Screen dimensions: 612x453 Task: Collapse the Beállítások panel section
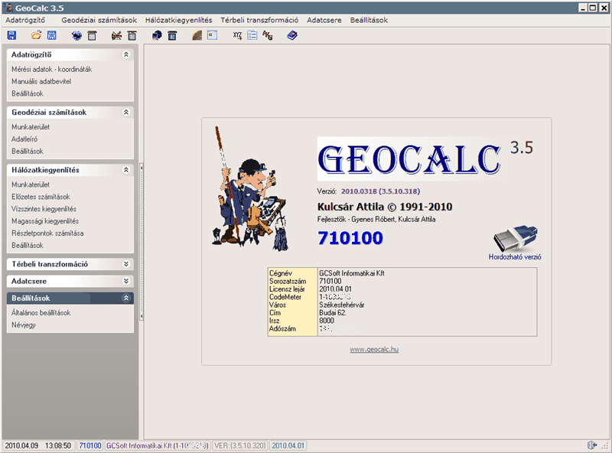[x=126, y=298]
